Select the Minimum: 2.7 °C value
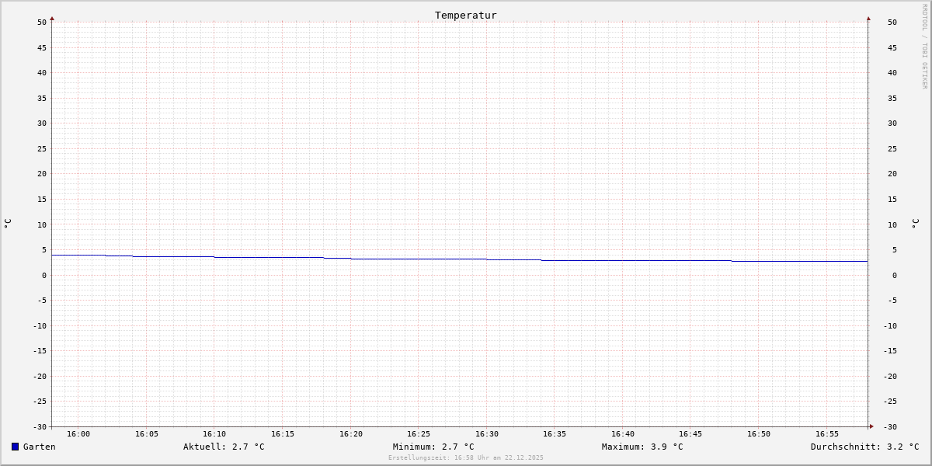This screenshot has height=466, width=932. (x=433, y=447)
